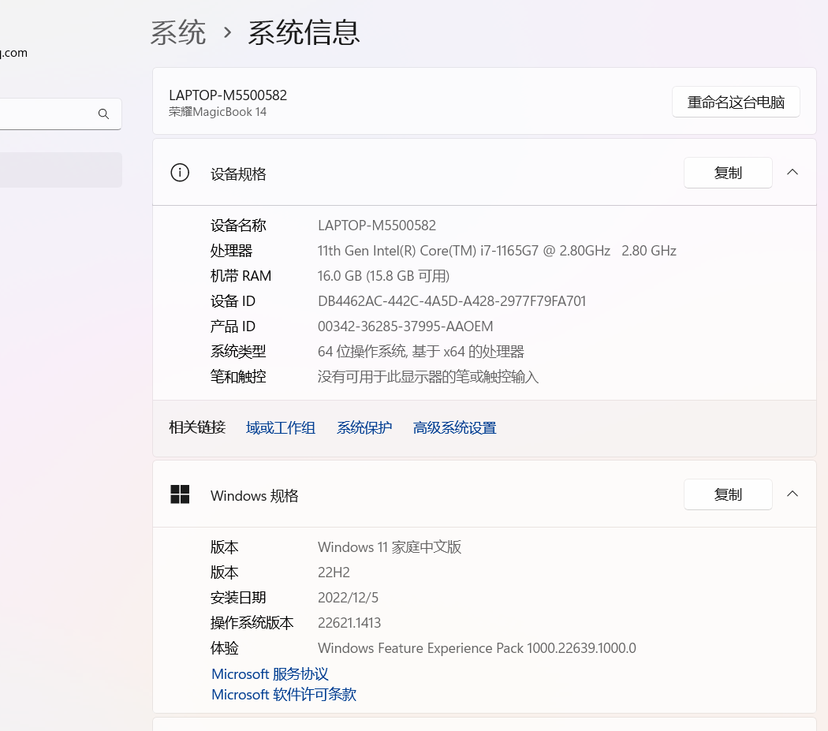
Task: Click 重命名这台电脑 button
Action: coord(736,102)
